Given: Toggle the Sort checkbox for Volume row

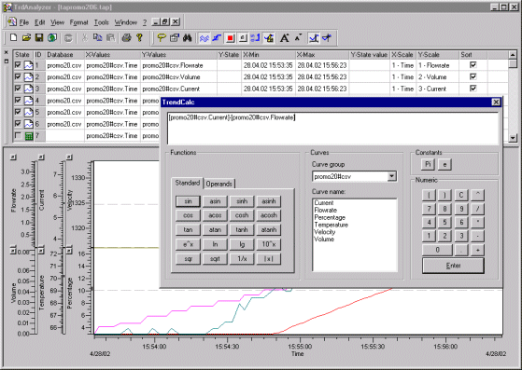Looking at the screenshot, I should [x=473, y=76].
